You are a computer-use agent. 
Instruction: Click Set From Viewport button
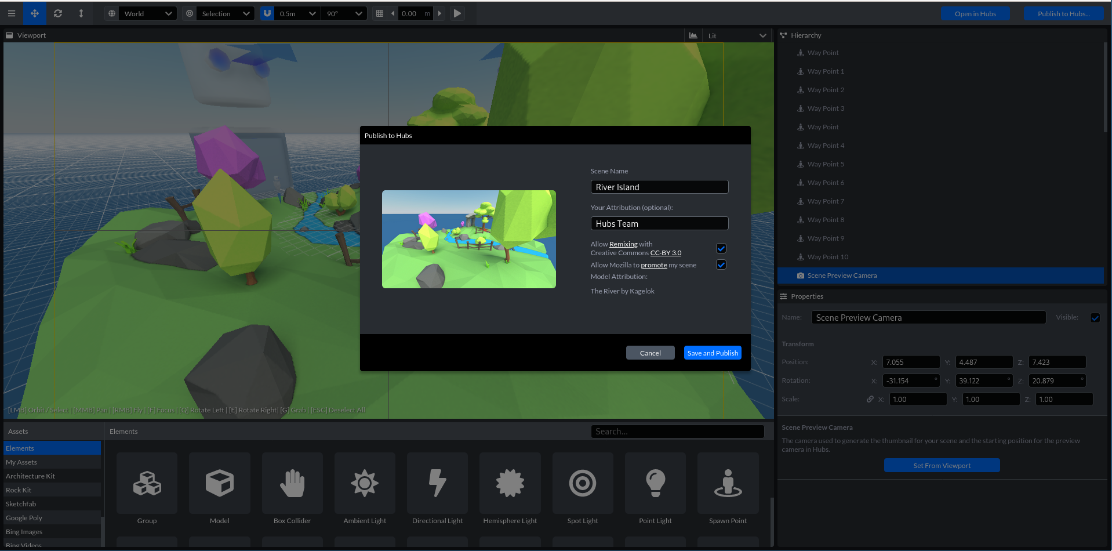coord(942,465)
